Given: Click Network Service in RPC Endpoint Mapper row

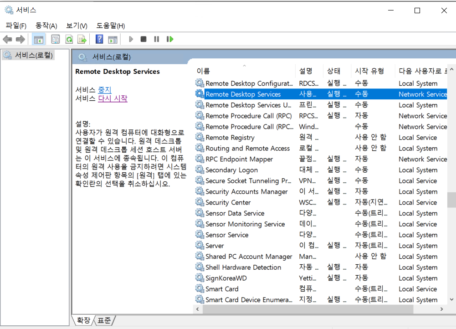Looking at the screenshot, I should 423,159.
